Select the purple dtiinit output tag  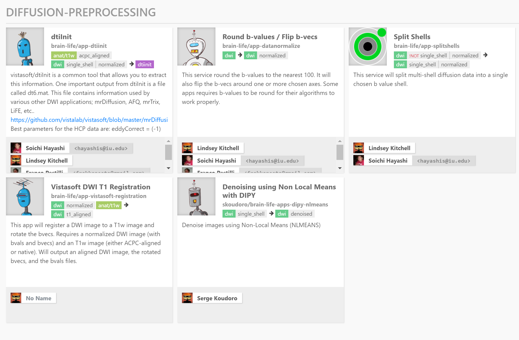144,64
